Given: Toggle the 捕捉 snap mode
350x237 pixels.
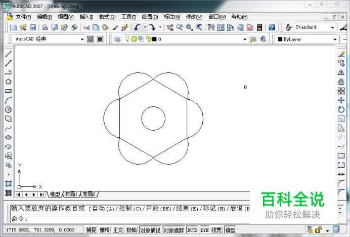Looking at the screenshot, I should tap(91, 230).
